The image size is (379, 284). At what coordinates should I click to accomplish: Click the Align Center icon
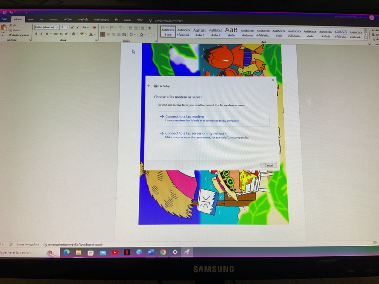[108, 34]
